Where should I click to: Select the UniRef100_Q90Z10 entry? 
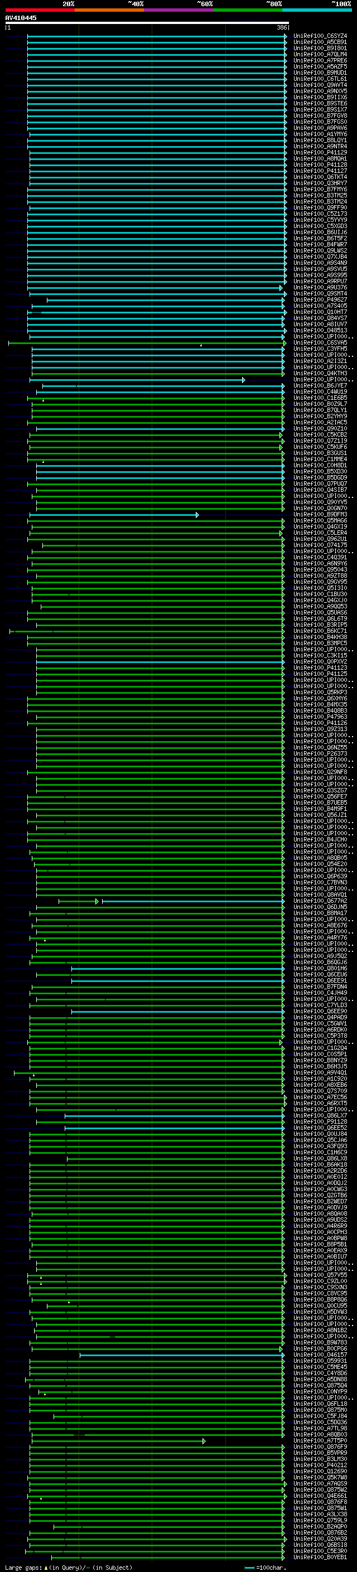[320, 428]
